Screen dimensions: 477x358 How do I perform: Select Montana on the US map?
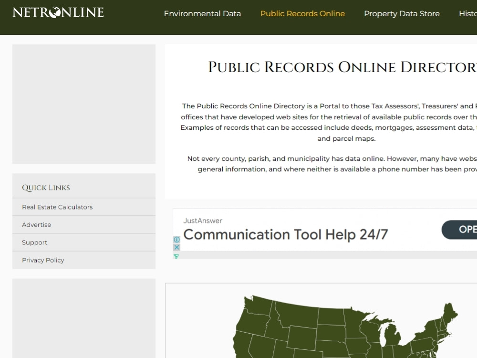[298, 315]
